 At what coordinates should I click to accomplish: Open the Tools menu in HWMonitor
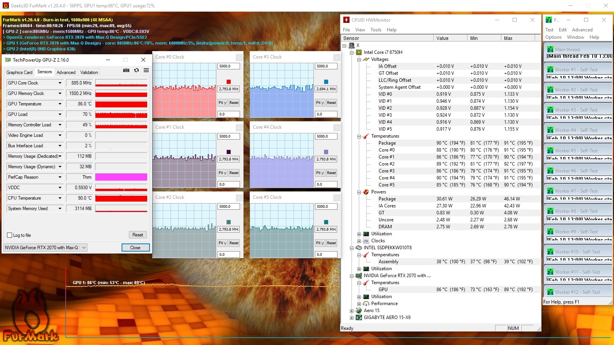[376, 30]
